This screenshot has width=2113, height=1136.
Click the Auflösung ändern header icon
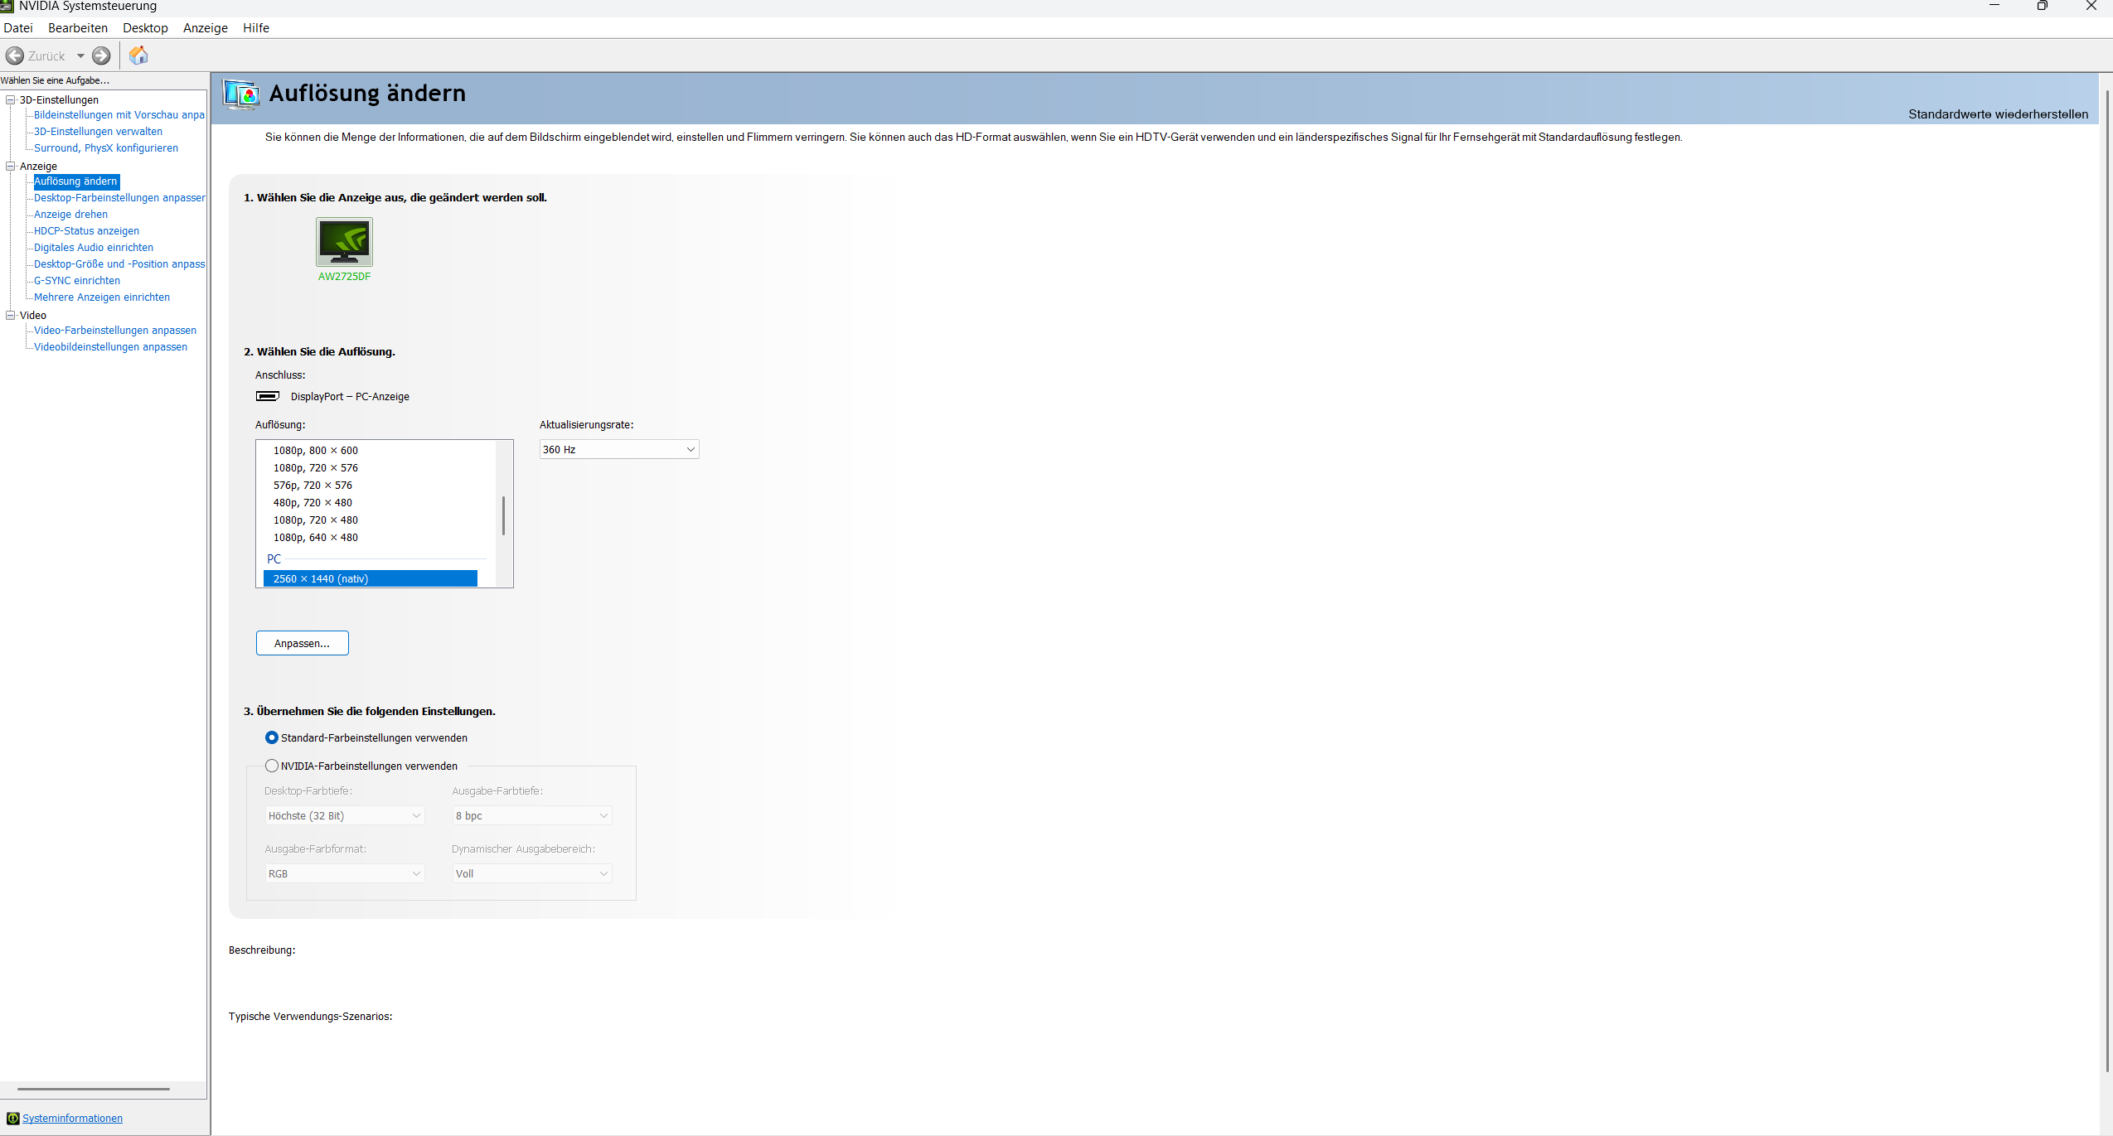(x=241, y=94)
